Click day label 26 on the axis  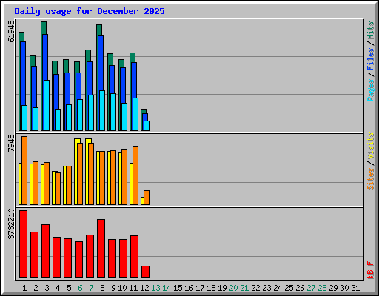tap(300, 288)
